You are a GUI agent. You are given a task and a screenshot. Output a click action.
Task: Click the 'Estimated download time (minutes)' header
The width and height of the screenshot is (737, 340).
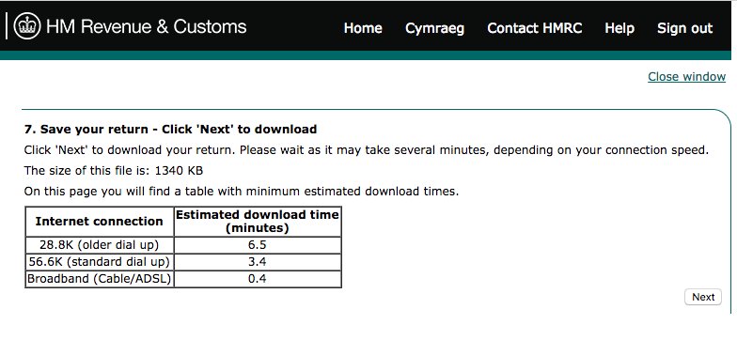click(258, 222)
